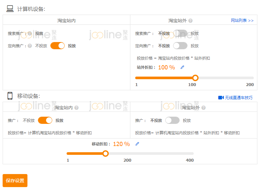Enable mobile 淘宝站外 推广 switch

coord(172,120)
